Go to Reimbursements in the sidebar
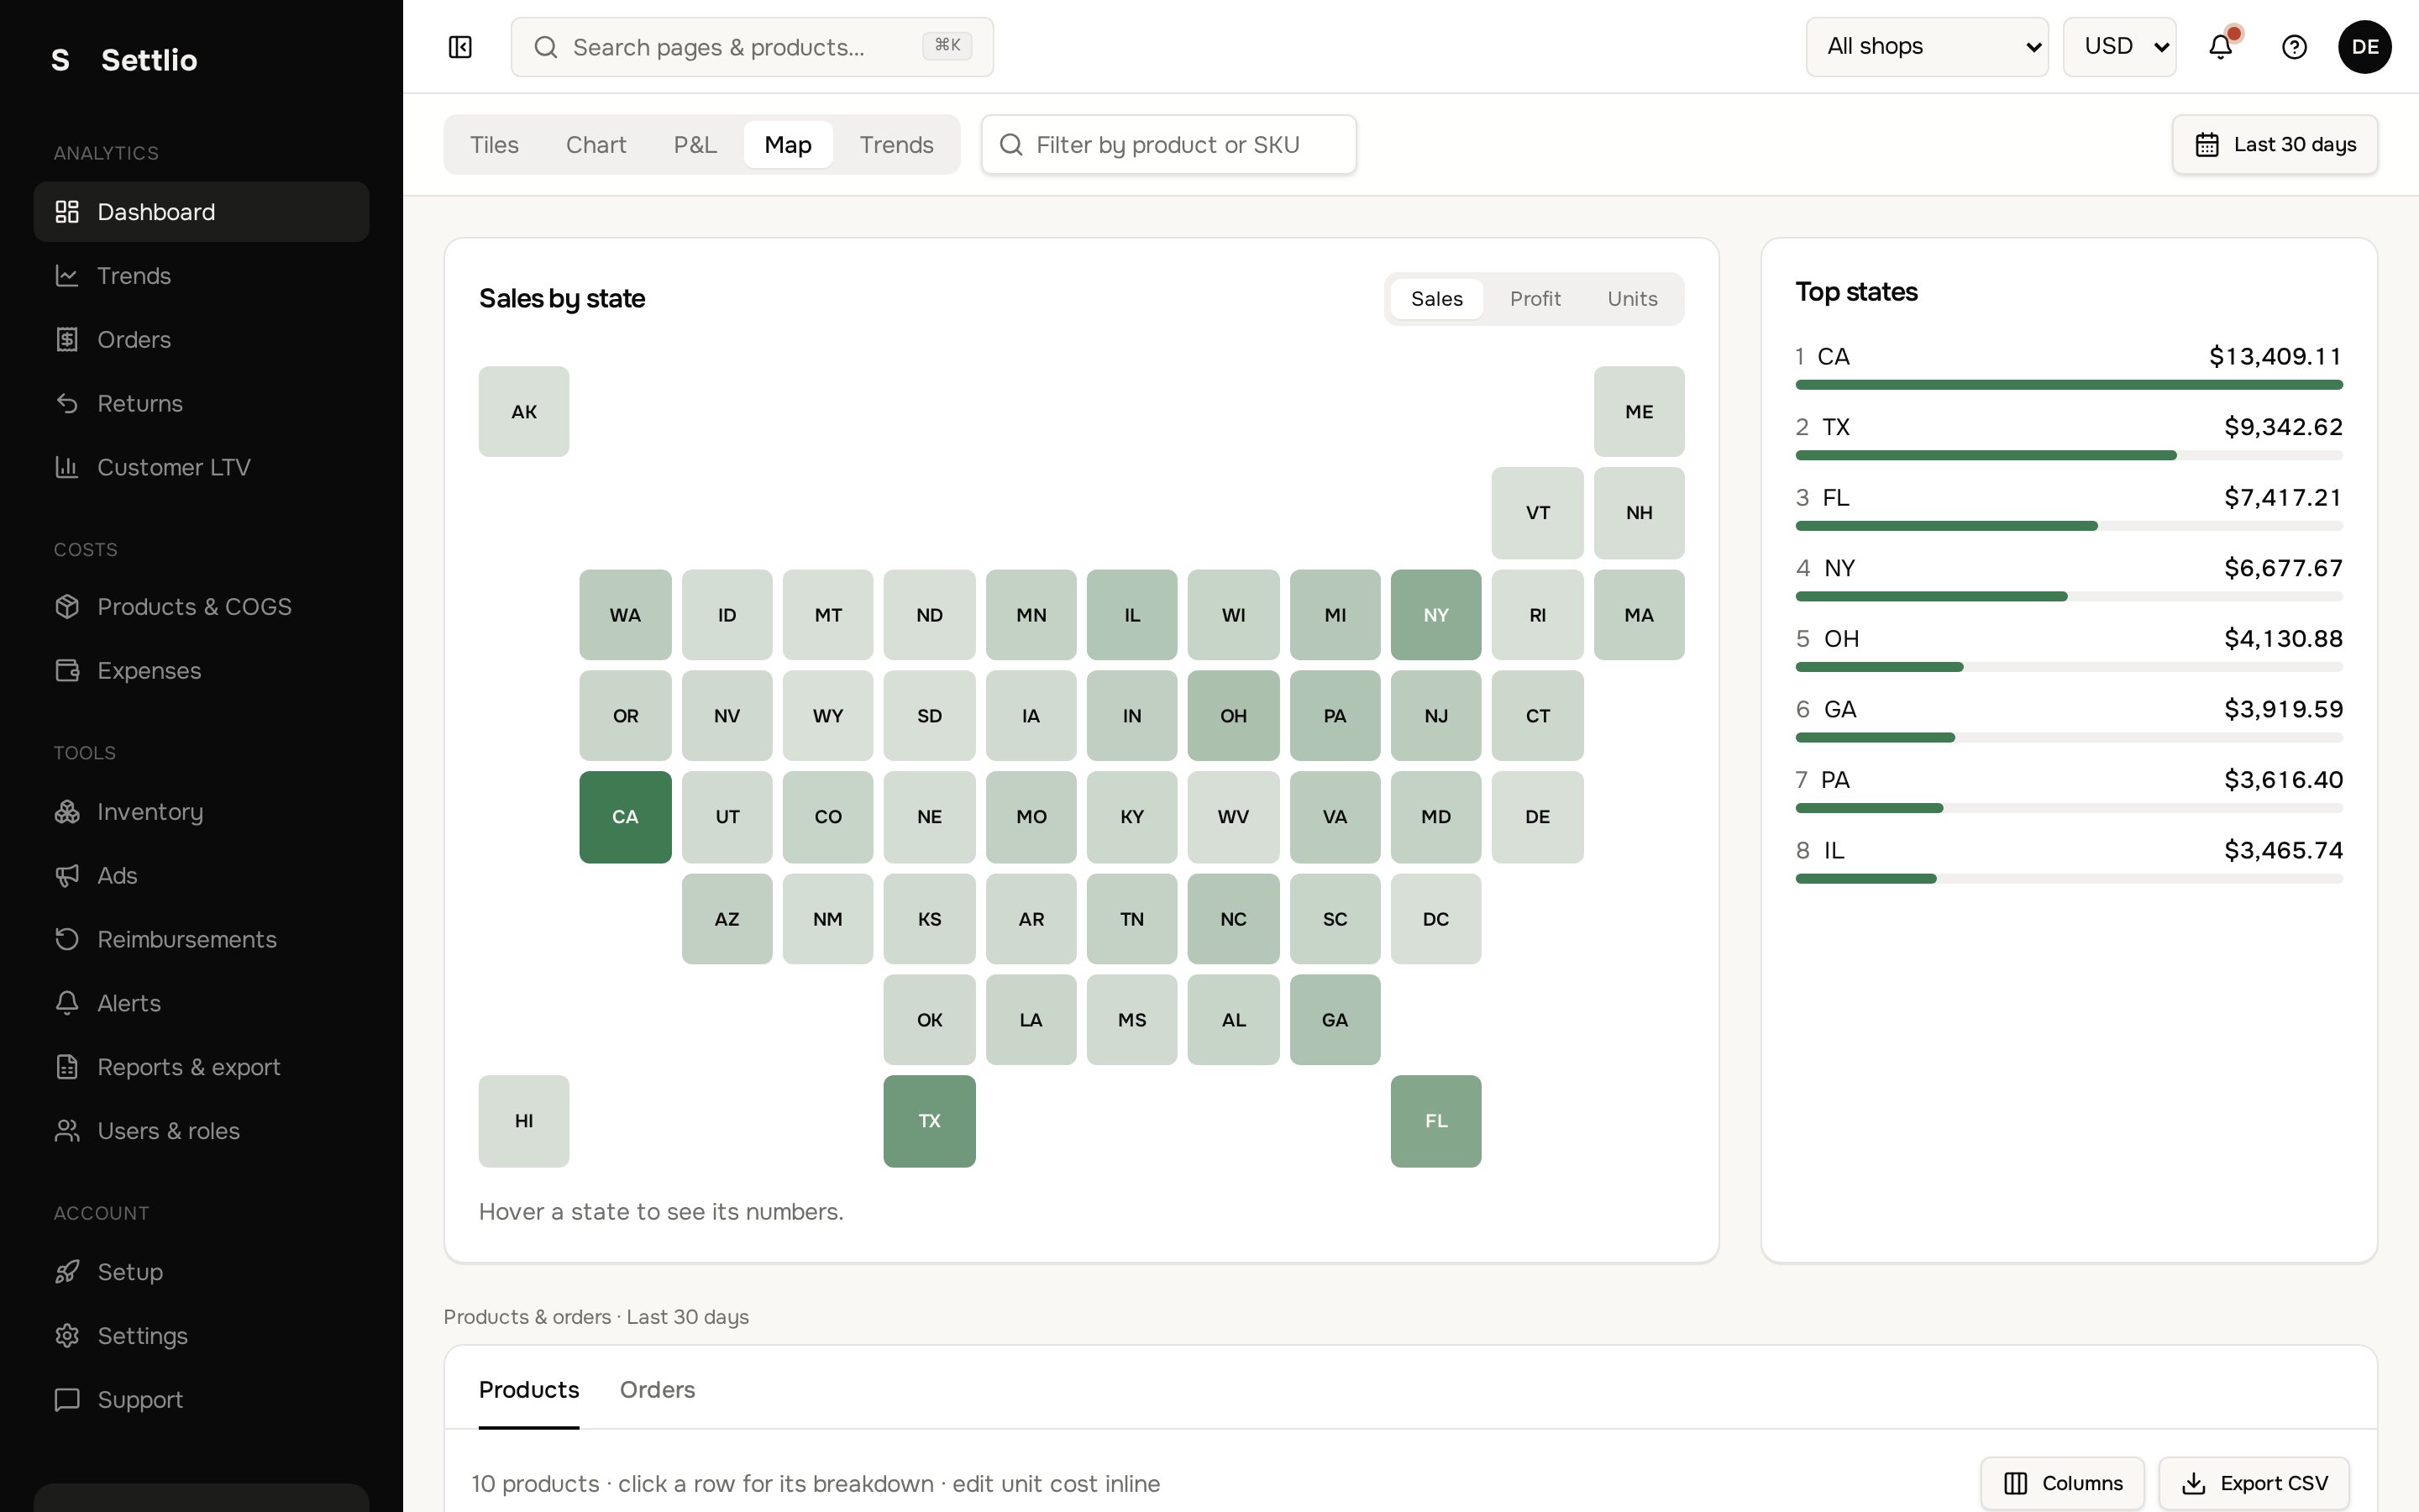Screen dimensions: 2419x1512 [201, 940]
